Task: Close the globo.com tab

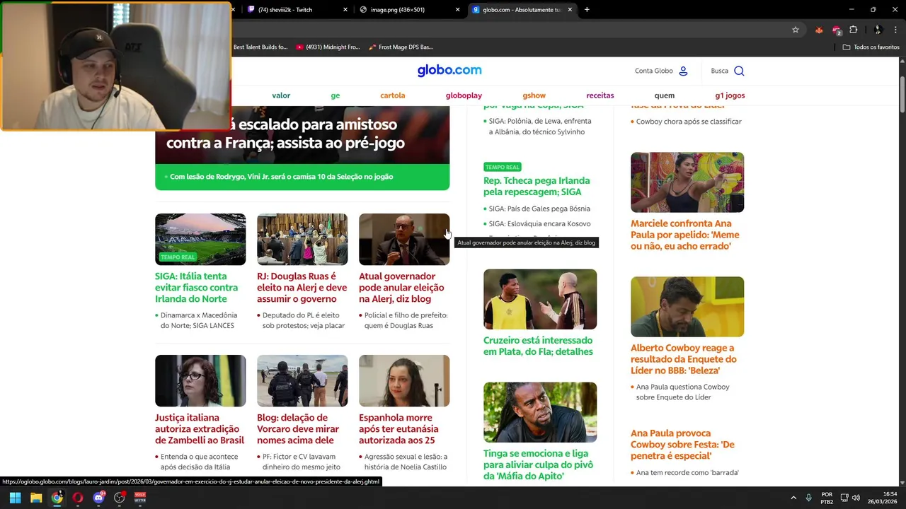Action: click(x=570, y=10)
